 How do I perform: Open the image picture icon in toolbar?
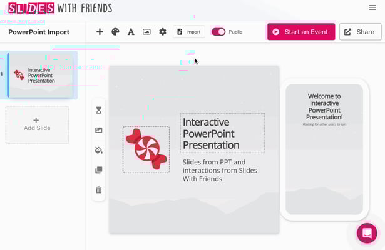point(146,32)
